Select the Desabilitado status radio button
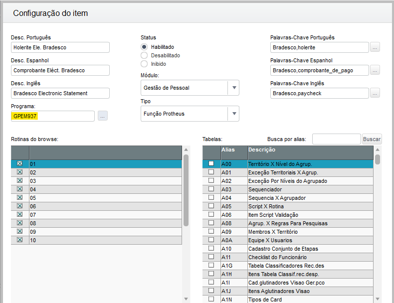394x303 pixels. click(144, 55)
